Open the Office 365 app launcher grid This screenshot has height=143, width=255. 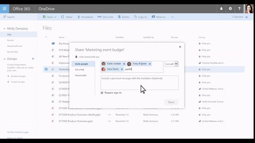pos(4,9)
